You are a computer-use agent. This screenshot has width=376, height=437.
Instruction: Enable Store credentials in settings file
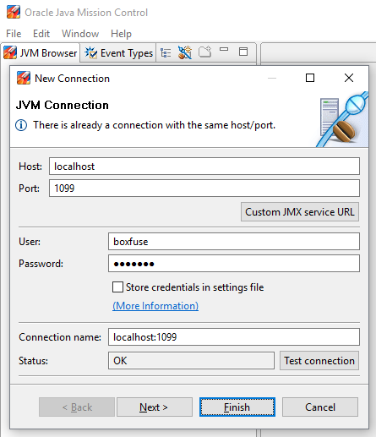coord(117,287)
